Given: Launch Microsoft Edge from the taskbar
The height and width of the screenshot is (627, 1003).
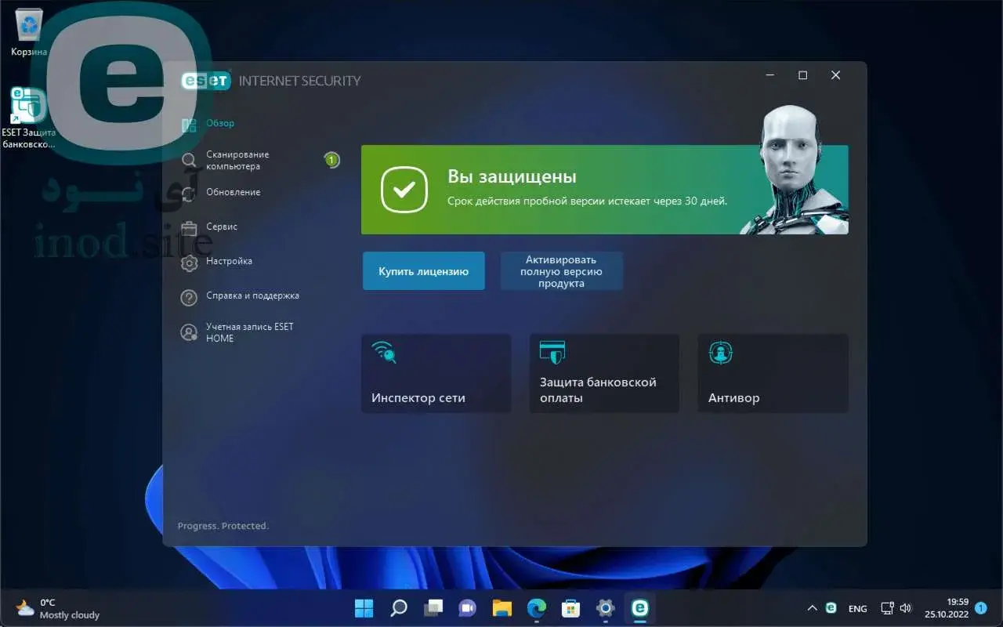Looking at the screenshot, I should pyautogui.click(x=536, y=607).
